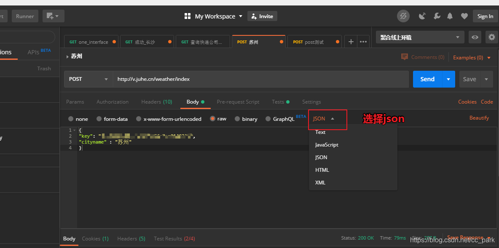The width and height of the screenshot is (499, 248).
Task: Click the Invite button
Action: [x=262, y=16]
